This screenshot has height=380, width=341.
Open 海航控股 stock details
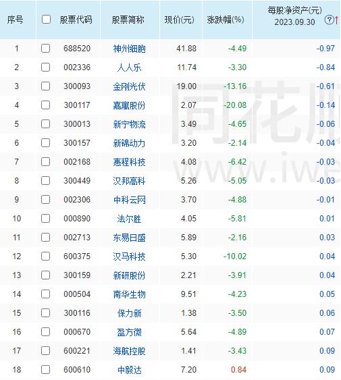[129, 351]
